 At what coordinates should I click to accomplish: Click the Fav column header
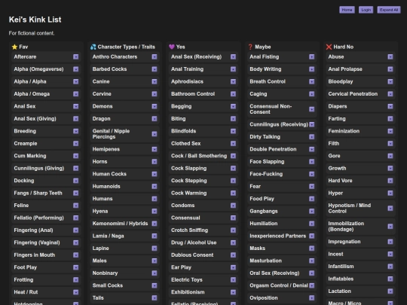(20, 47)
